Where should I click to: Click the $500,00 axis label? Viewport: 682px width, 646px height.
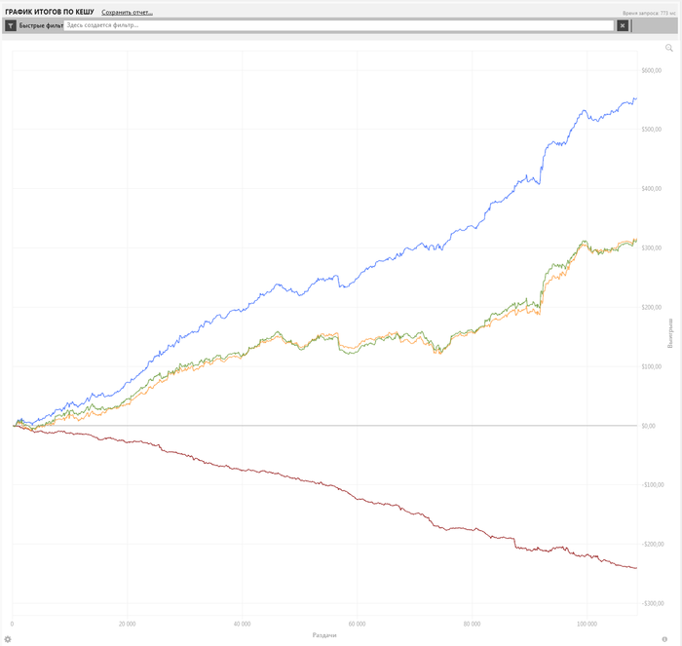pyautogui.click(x=651, y=130)
